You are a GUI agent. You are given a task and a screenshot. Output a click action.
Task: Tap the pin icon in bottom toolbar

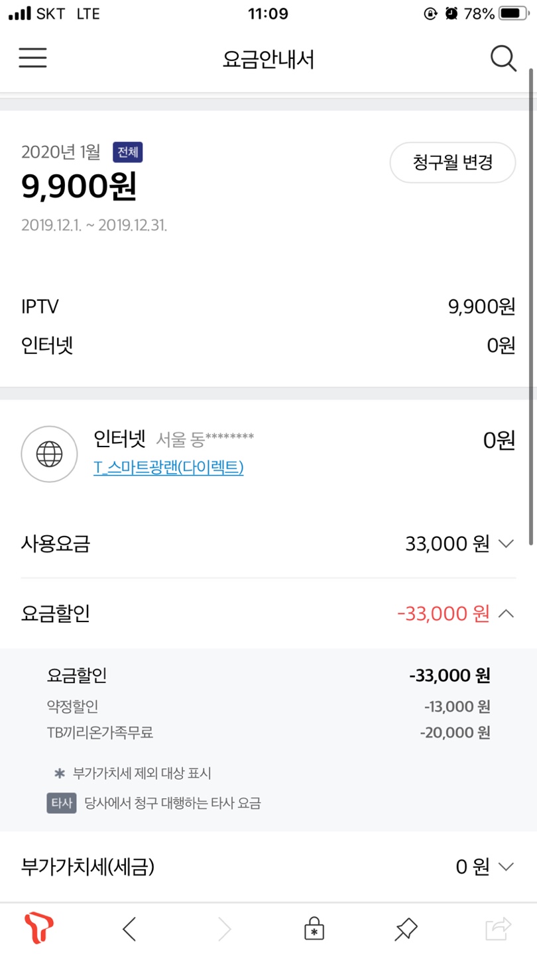(x=406, y=929)
